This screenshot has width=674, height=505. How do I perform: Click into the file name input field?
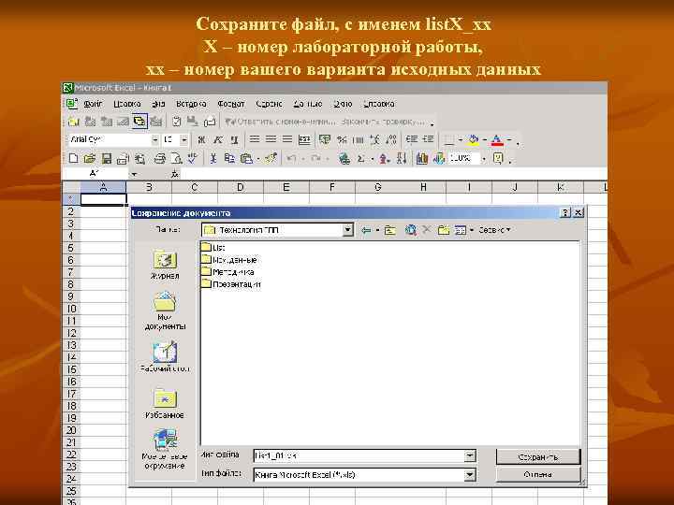(x=359, y=455)
